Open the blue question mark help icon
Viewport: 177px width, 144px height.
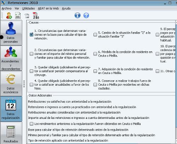[x=86, y=15]
